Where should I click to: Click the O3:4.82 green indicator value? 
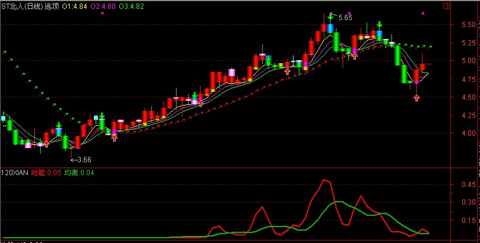pyautogui.click(x=132, y=5)
